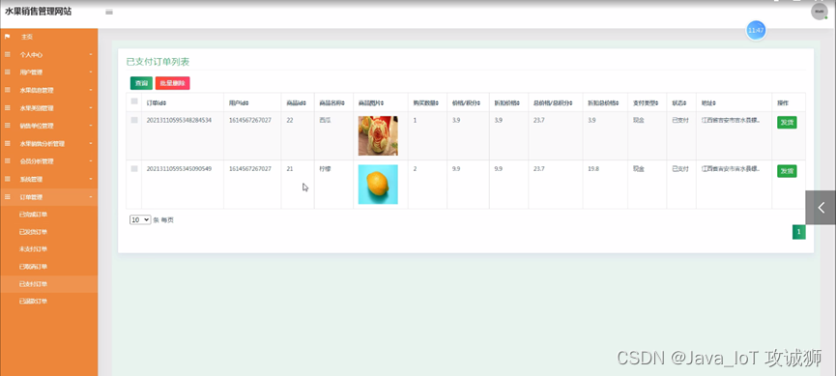Tick the checkbox for order 2021311059534828​4534

point(134,121)
